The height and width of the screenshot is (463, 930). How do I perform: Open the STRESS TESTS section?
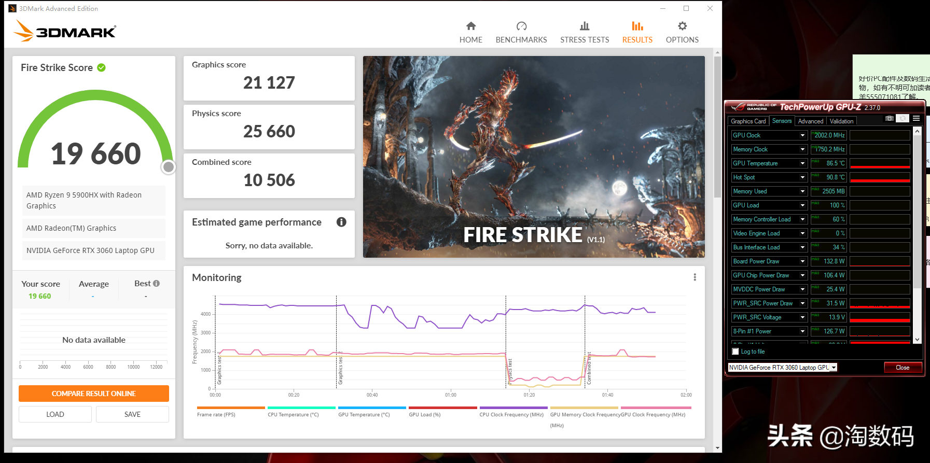pos(585,32)
